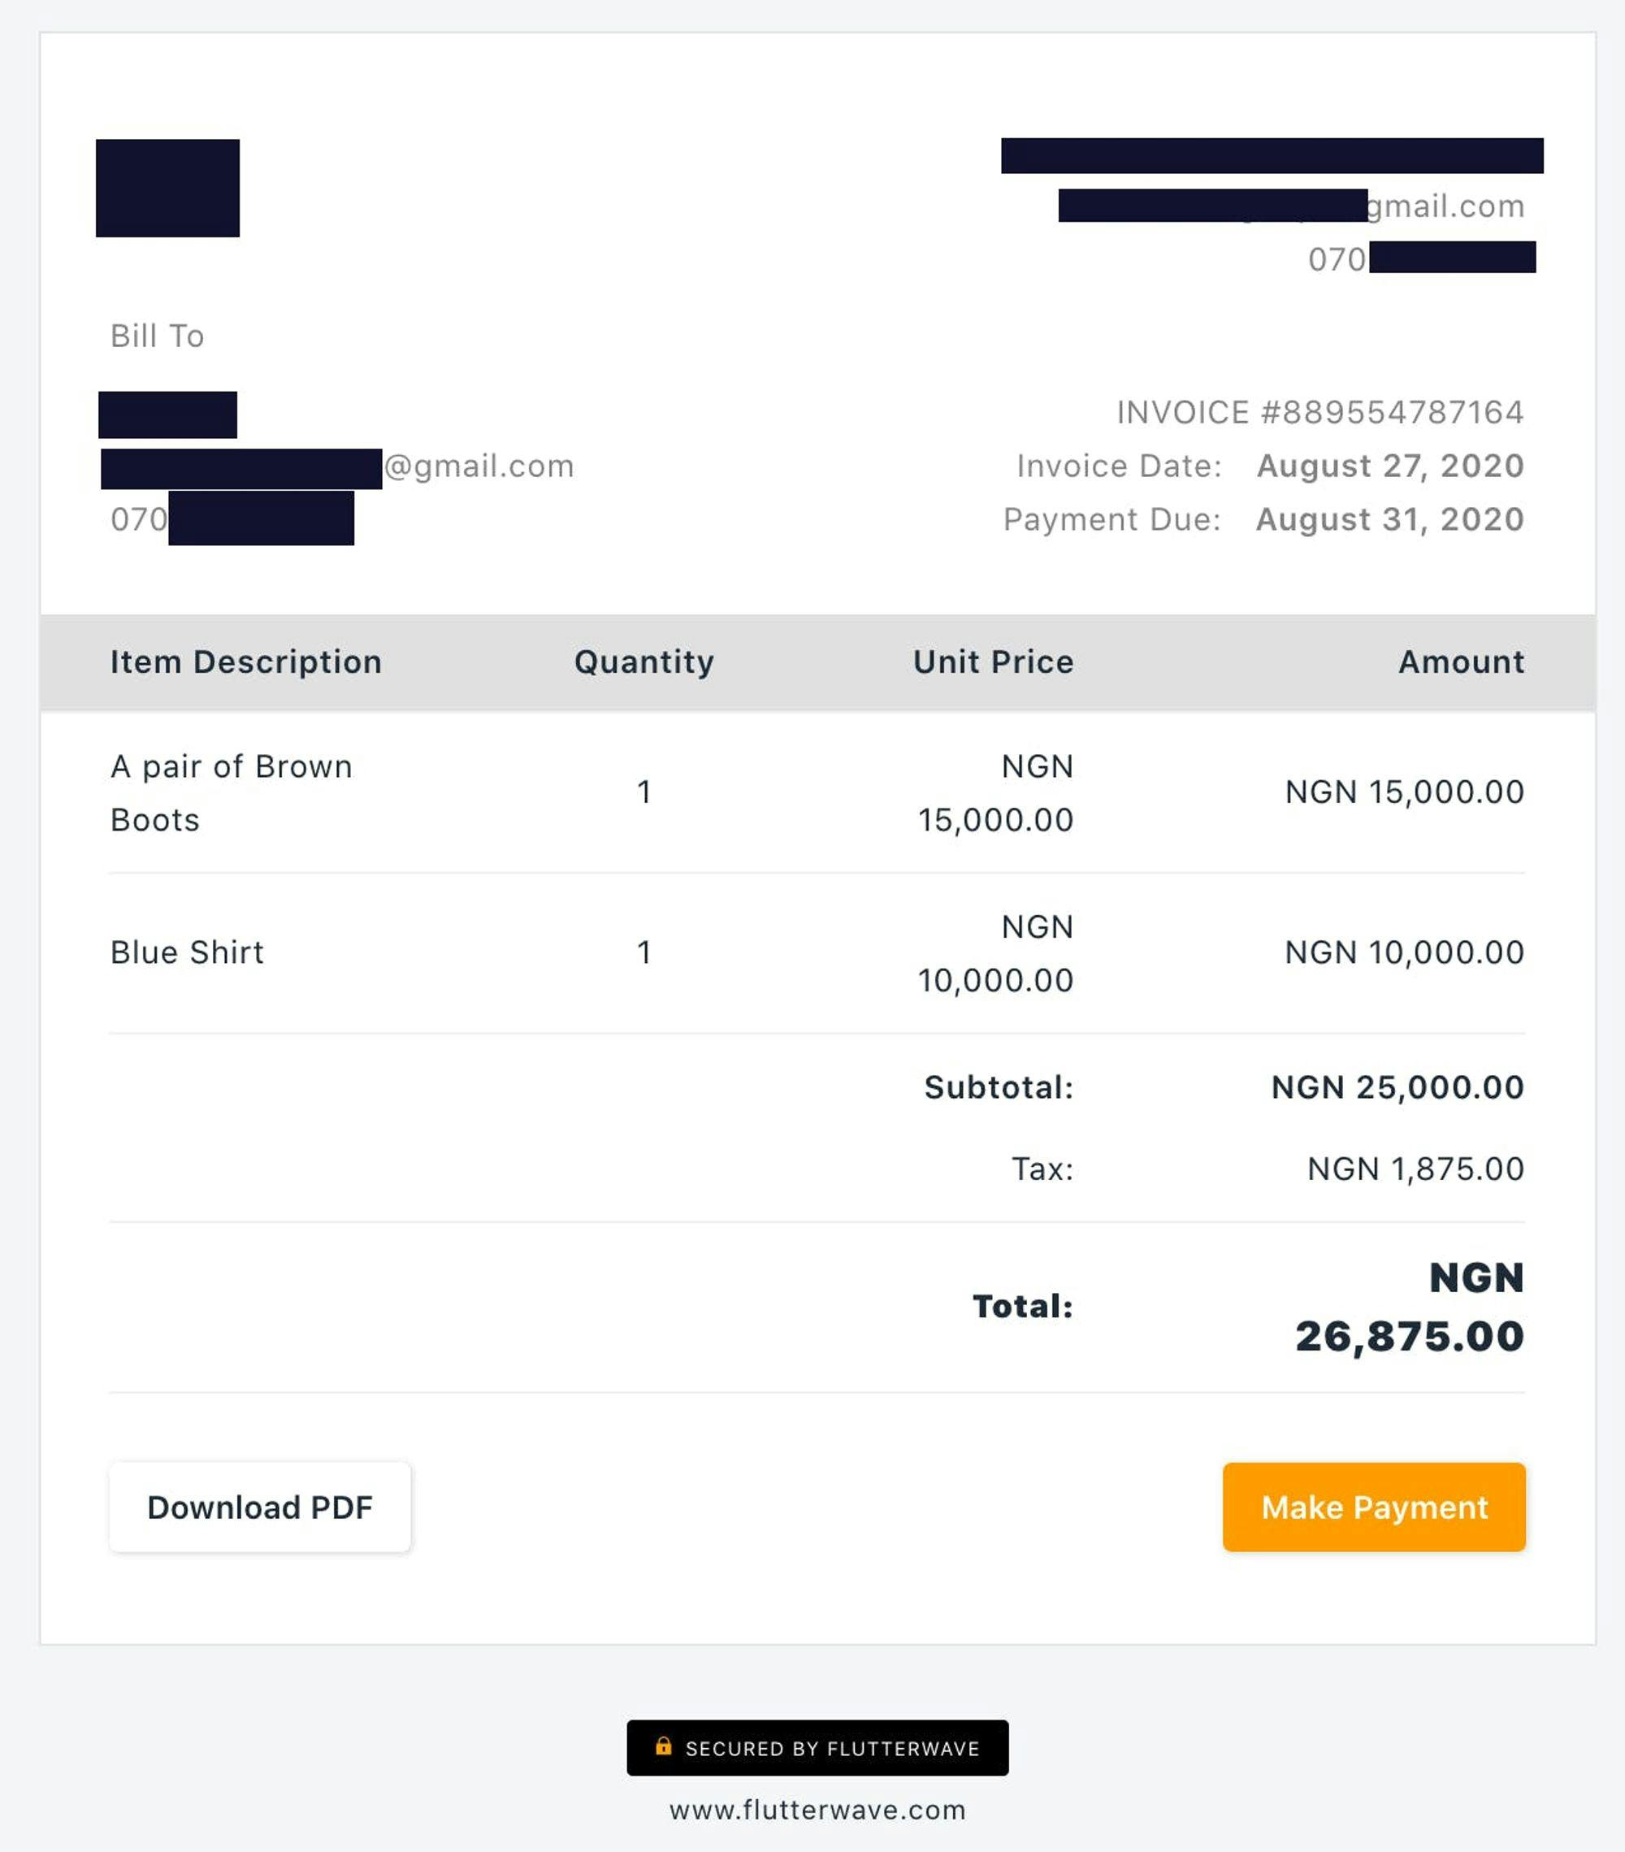Click the Download PDF button
The width and height of the screenshot is (1625, 1852).
[x=260, y=1507]
